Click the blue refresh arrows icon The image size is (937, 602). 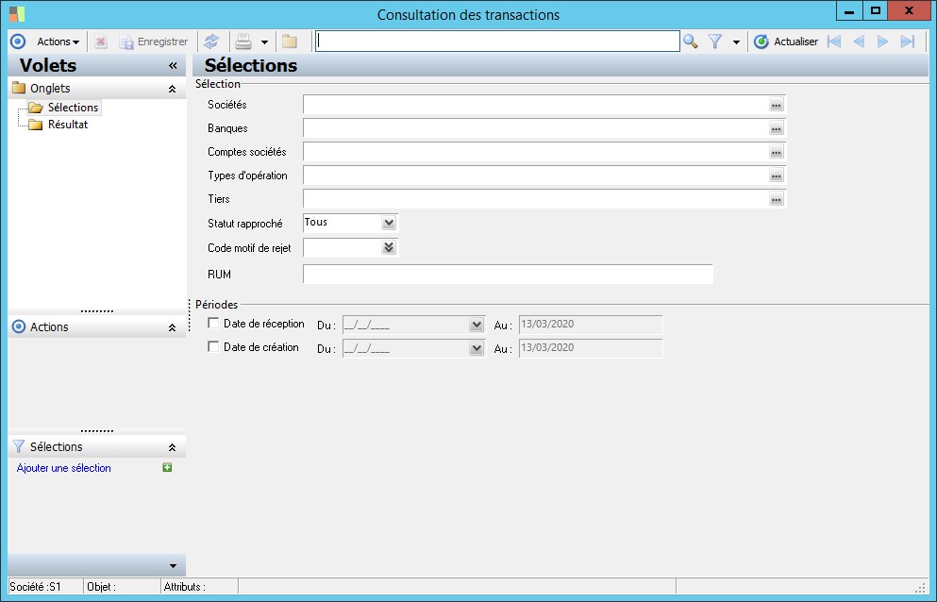[x=211, y=42]
